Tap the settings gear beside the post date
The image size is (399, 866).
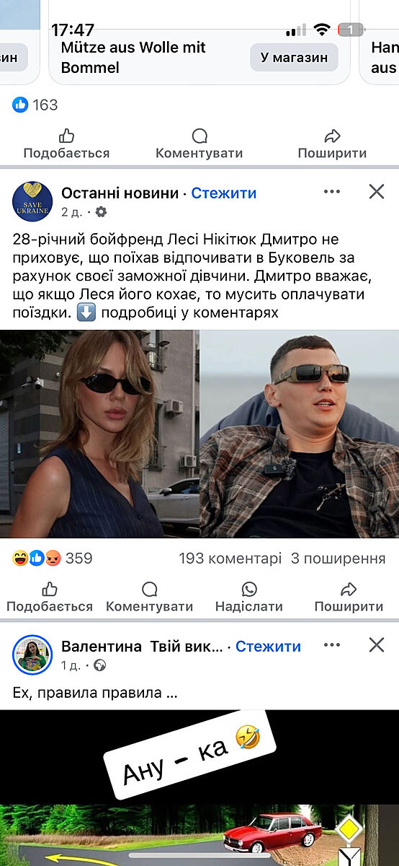pos(101,212)
